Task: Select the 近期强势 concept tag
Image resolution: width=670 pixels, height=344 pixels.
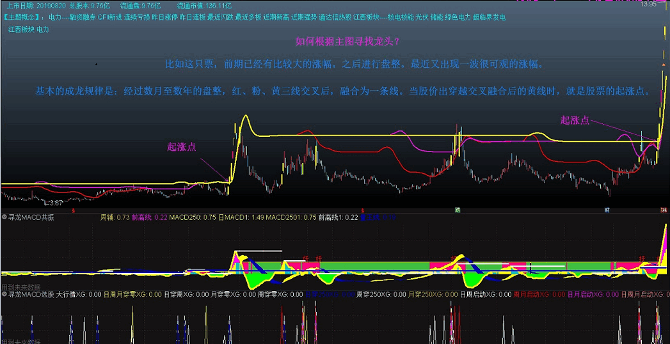Action: click(303, 17)
